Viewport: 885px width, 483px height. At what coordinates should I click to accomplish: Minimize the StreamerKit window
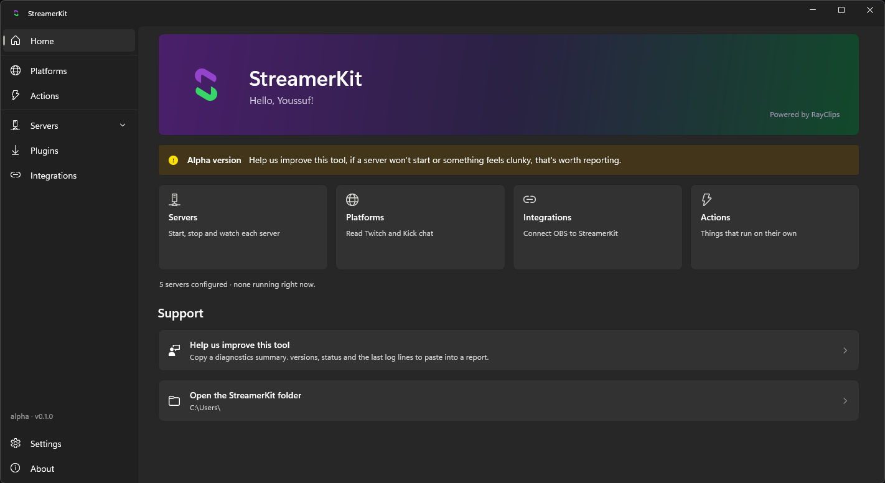pos(813,10)
